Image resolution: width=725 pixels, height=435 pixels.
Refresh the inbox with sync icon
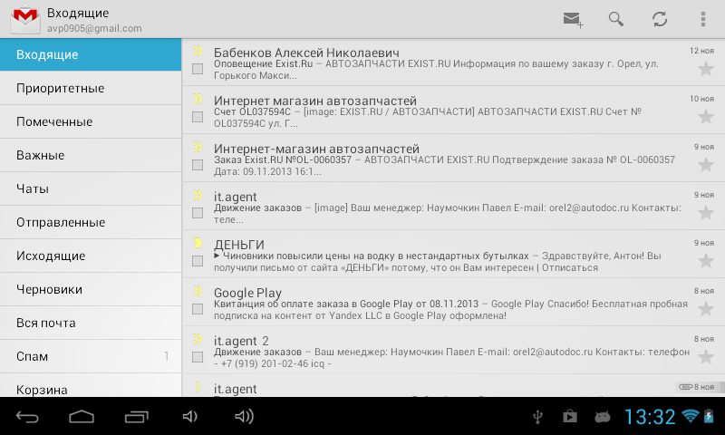[x=660, y=19]
